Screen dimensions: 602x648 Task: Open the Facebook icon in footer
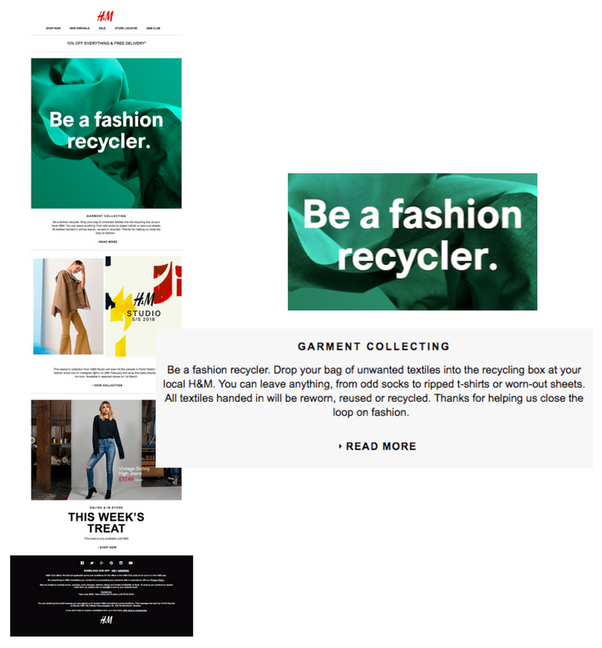click(x=82, y=563)
